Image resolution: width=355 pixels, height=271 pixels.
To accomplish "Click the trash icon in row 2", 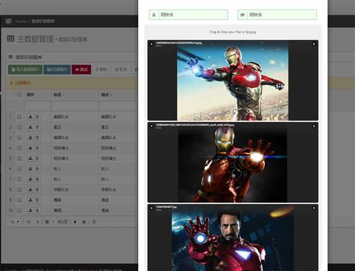I will pyautogui.click(x=37, y=127).
